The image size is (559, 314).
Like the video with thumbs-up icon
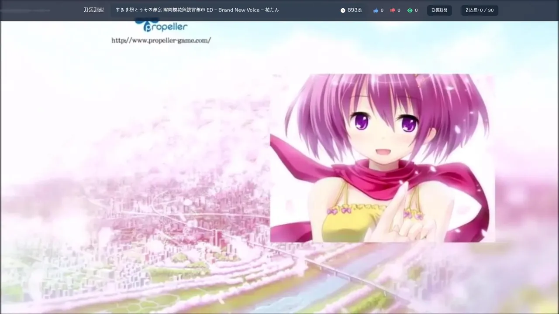click(376, 10)
